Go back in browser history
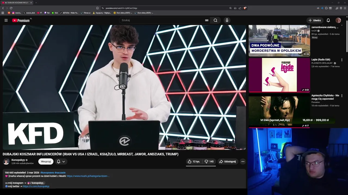 click(x=3, y=8)
